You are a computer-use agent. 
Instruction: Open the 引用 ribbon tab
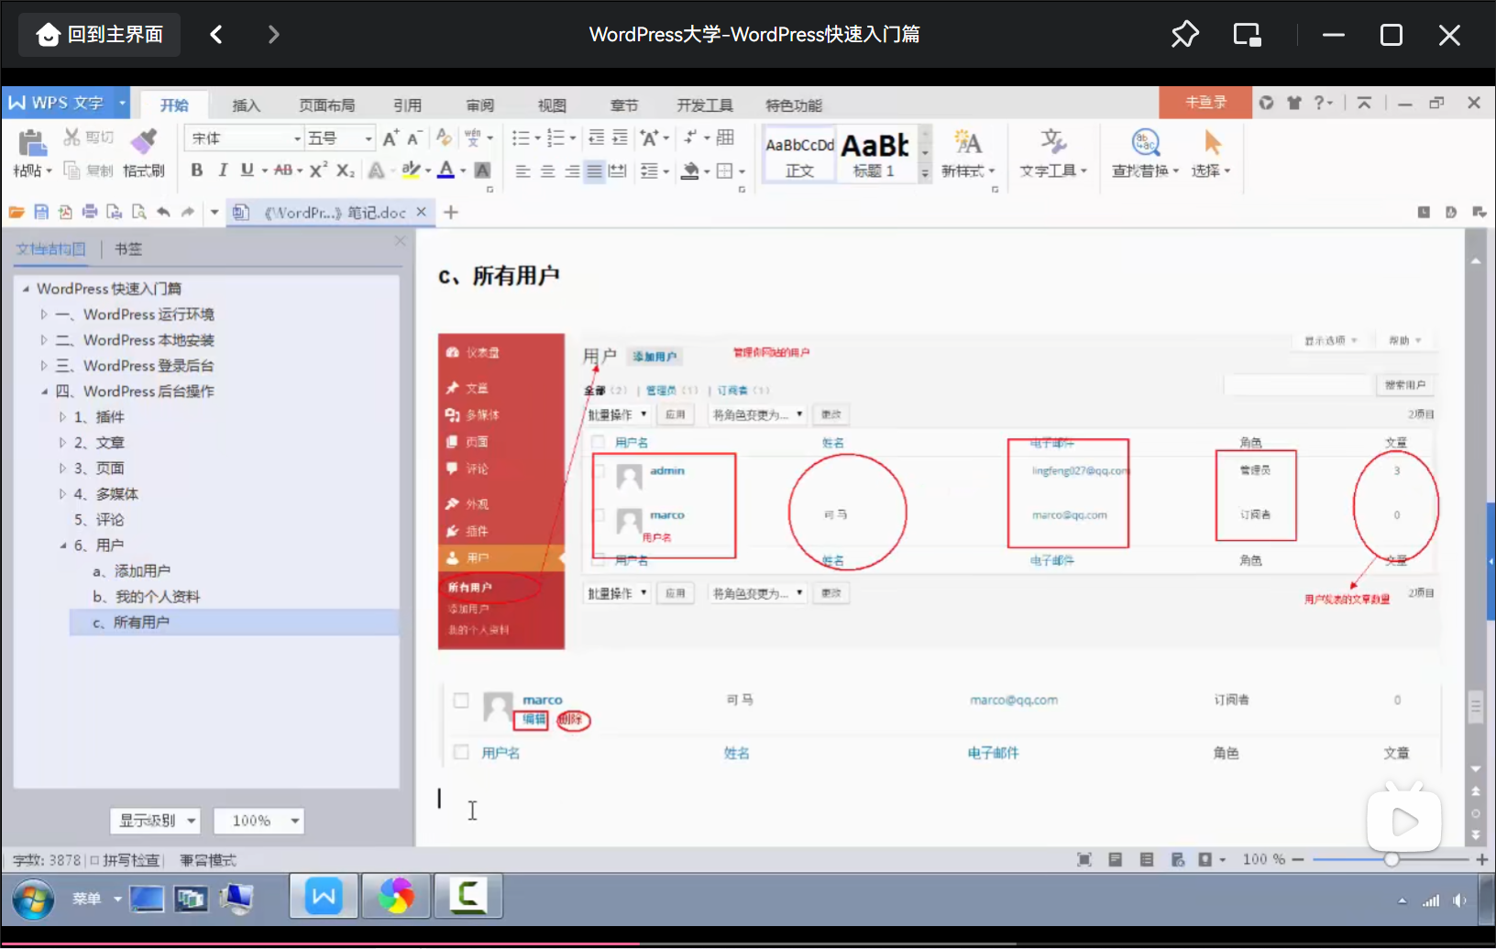click(407, 105)
